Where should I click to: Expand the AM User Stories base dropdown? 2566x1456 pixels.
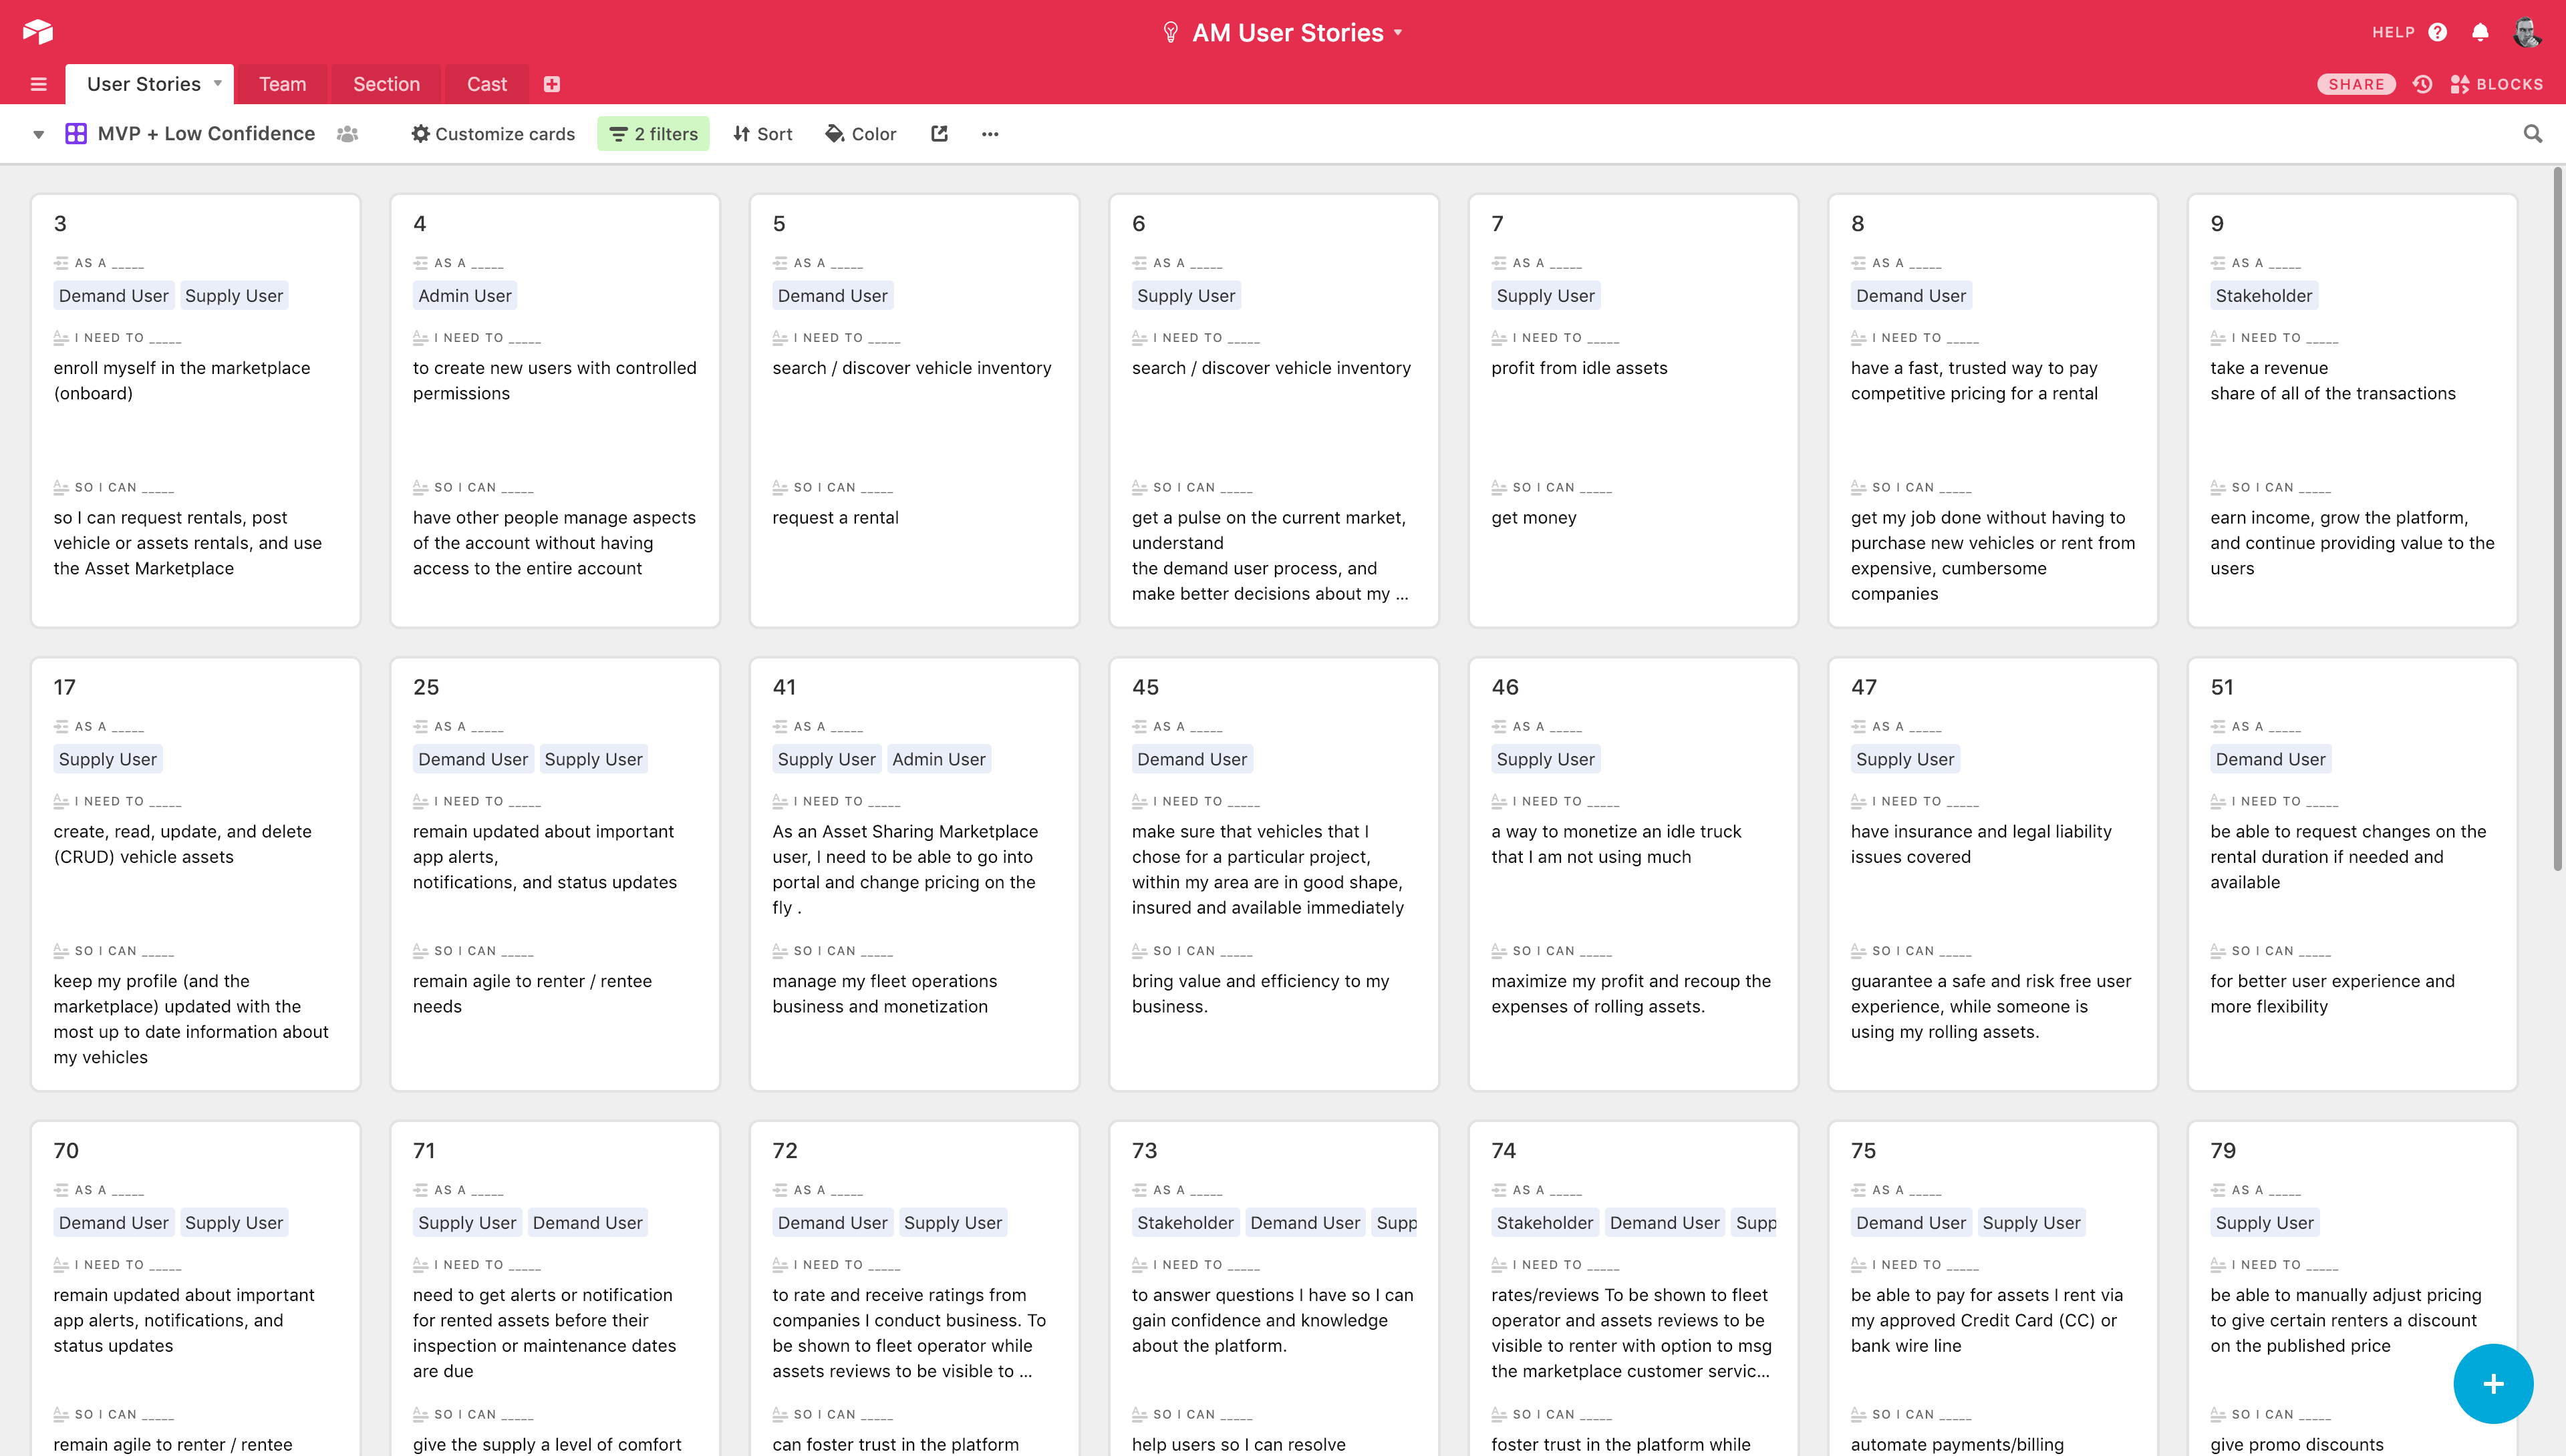point(1399,32)
